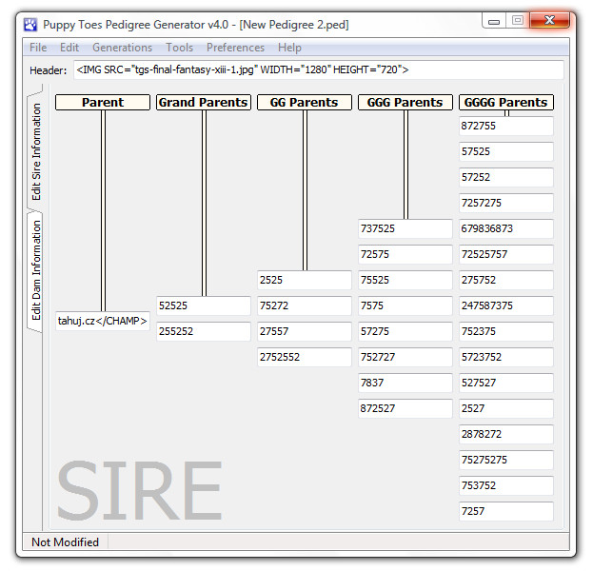
Task: Select GGGG parent field 679836873
Action: 506,228
